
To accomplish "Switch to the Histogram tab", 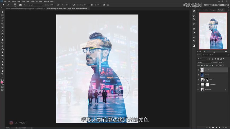I will pyautogui.click(x=213, y=10).
